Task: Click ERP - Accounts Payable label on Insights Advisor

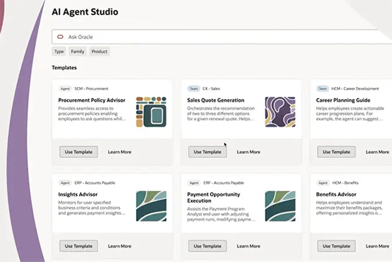Action: 95,183
